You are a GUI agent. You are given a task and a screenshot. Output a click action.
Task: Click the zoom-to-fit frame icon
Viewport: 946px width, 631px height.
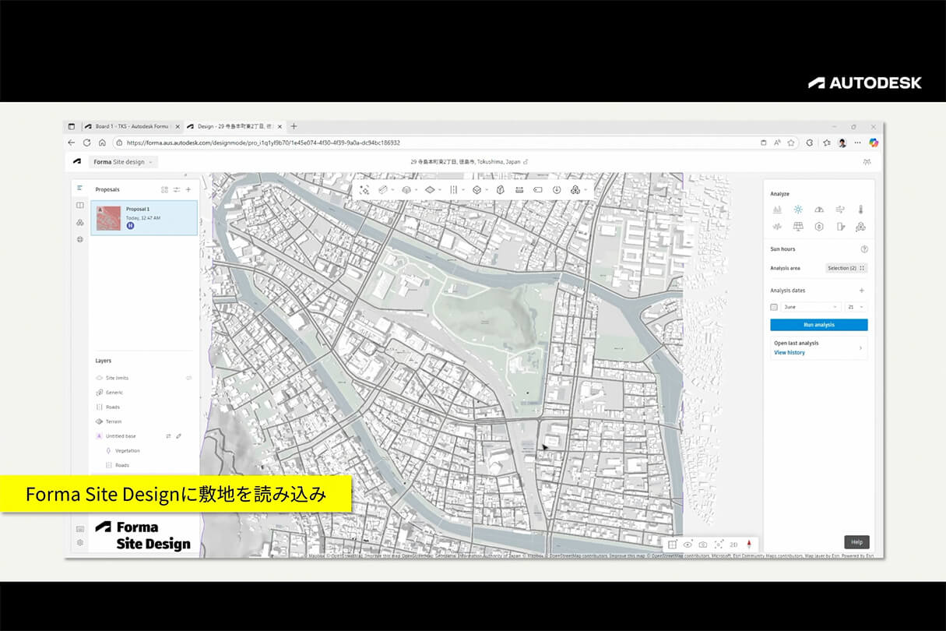pos(719,545)
